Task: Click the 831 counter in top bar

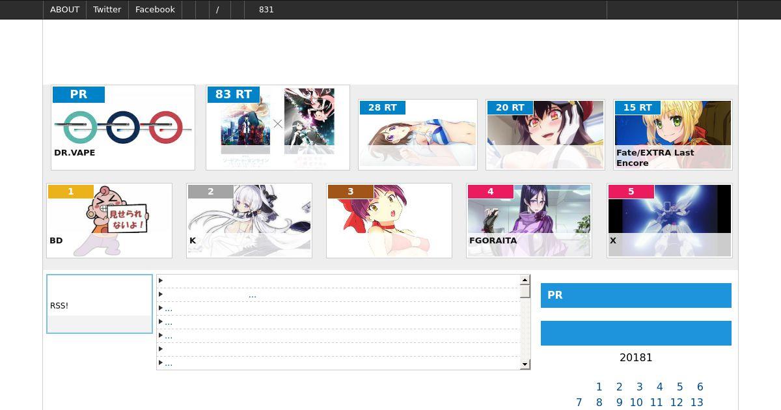Action: point(266,9)
